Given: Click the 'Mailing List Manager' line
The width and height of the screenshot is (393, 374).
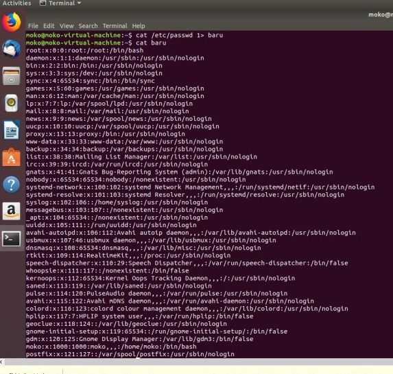Looking at the screenshot, I should [141, 156].
